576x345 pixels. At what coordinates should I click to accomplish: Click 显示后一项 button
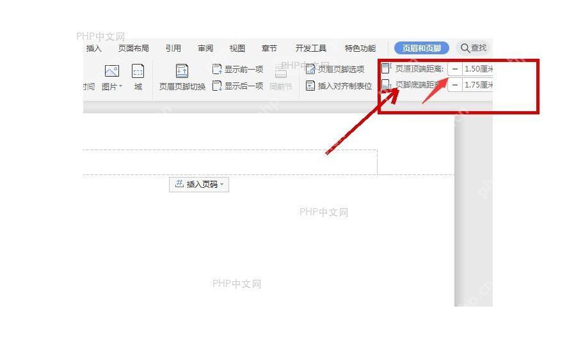238,86
